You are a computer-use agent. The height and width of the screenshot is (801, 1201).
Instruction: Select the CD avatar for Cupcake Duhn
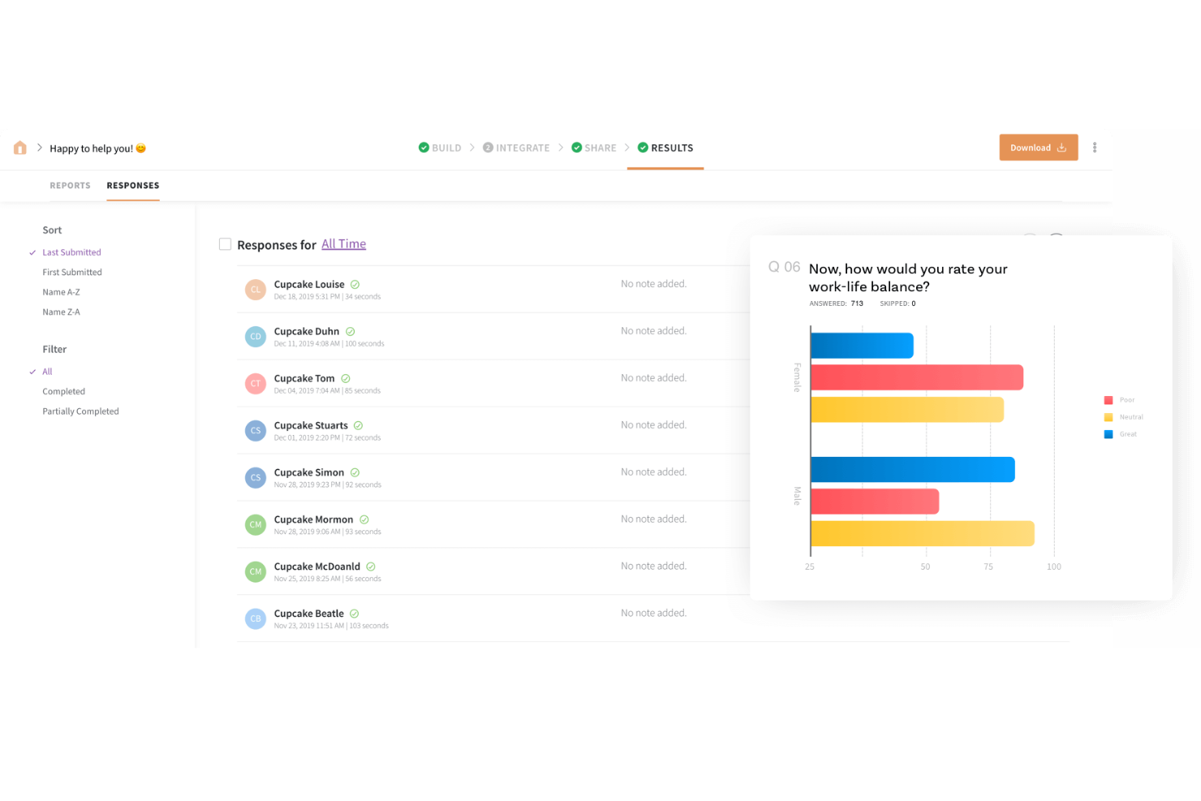click(256, 336)
